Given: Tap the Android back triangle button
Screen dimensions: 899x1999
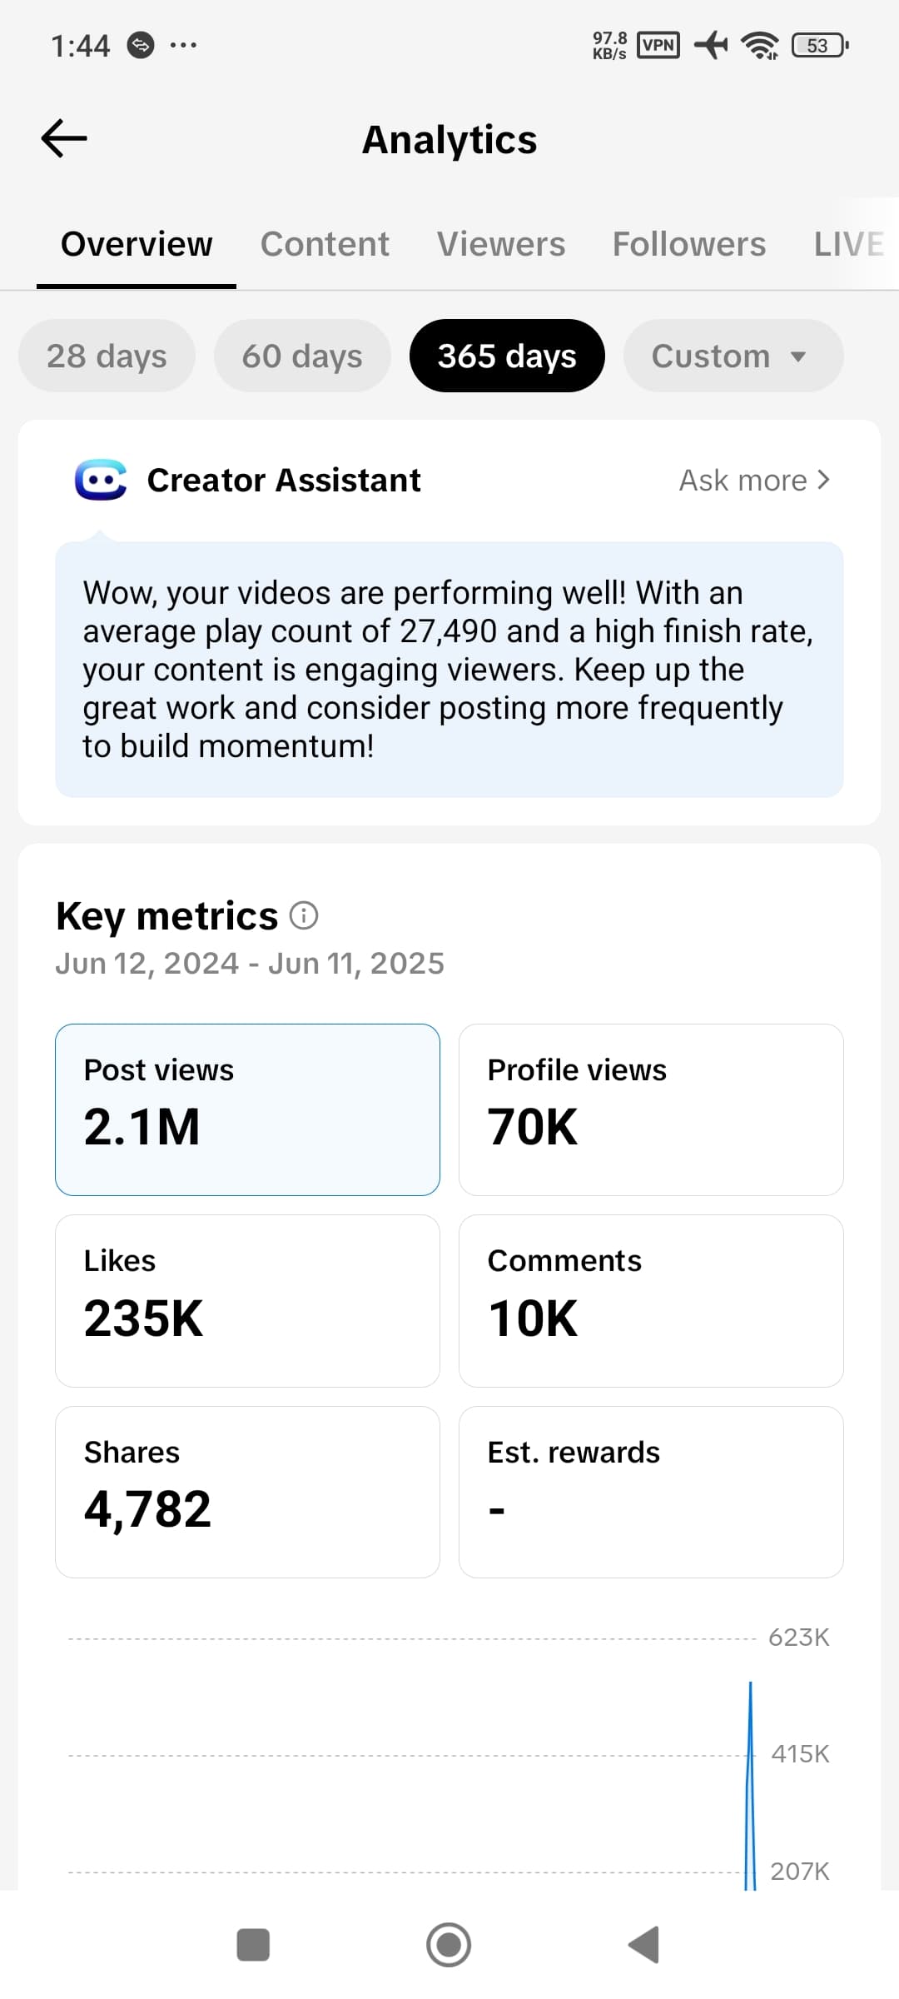Looking at the screenshot, I should 643,1945.
